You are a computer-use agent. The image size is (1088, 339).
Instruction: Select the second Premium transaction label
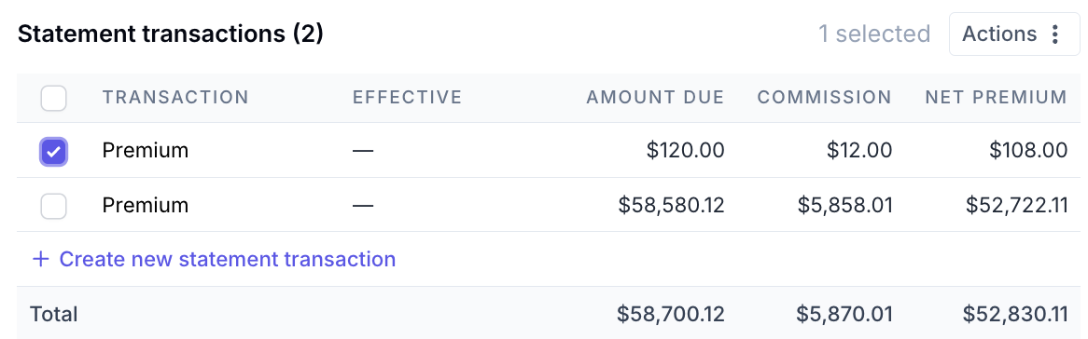146,205
